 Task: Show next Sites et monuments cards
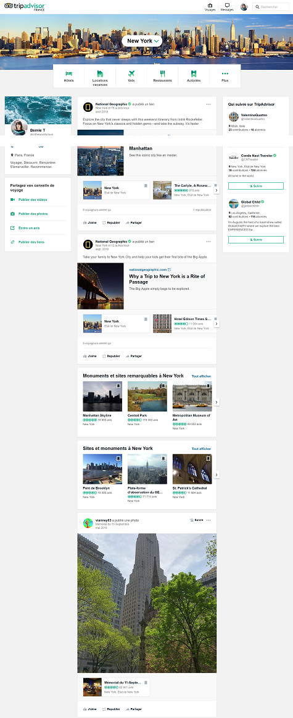pyautogui.click(x=217, y=475)
